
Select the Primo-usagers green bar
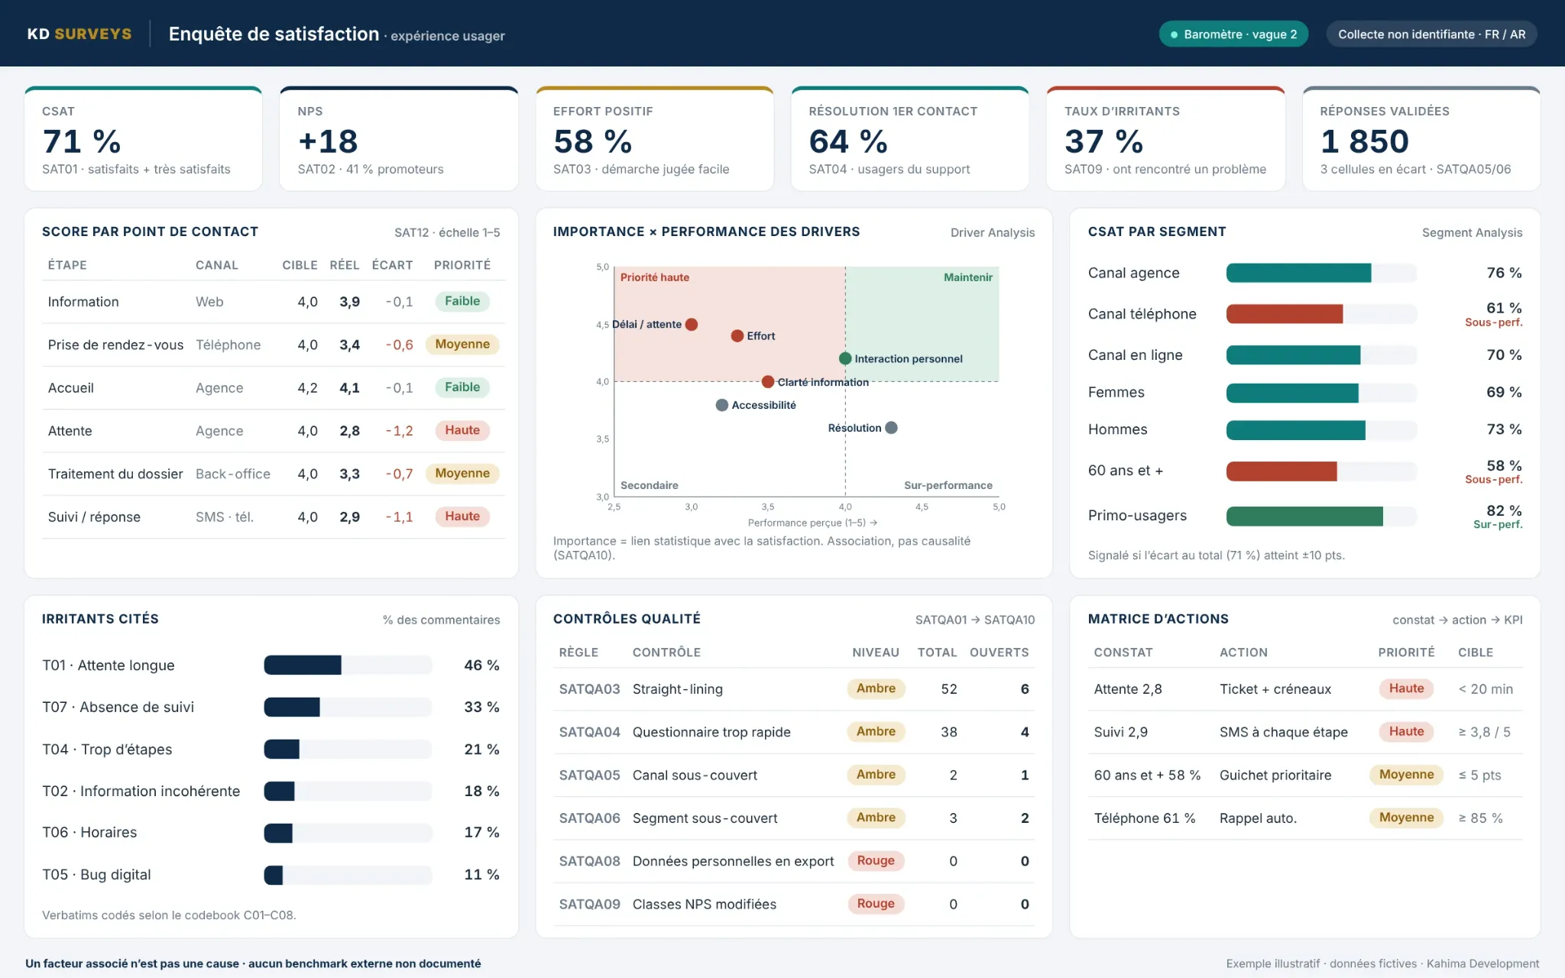click(x=1304, y=517)
